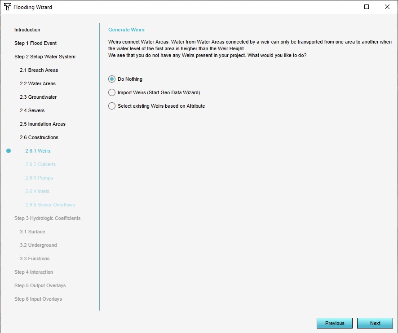Image resolution: width=398 pixels, height=333 pixels.
Task: Select existing Weirs based on Attribute option
Action: tap(112, 106)
